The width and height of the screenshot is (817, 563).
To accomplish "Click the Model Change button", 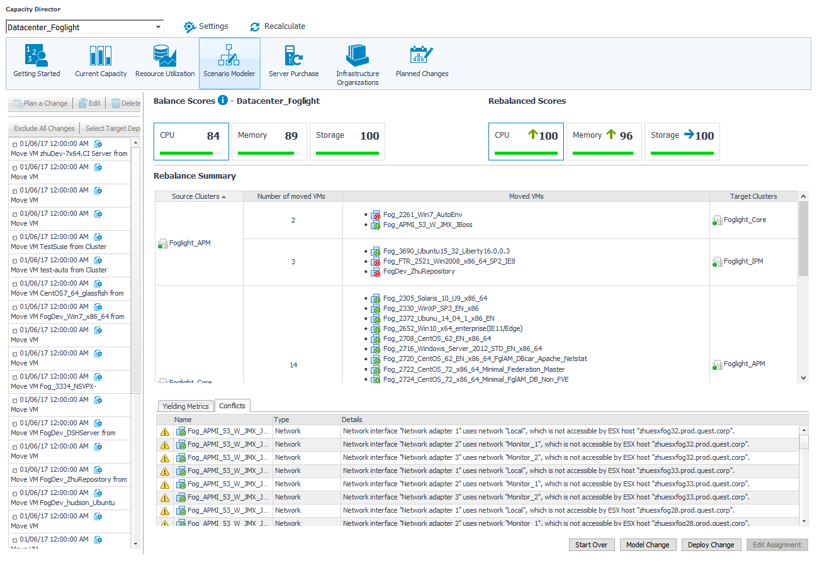I will tap(648, 545).
